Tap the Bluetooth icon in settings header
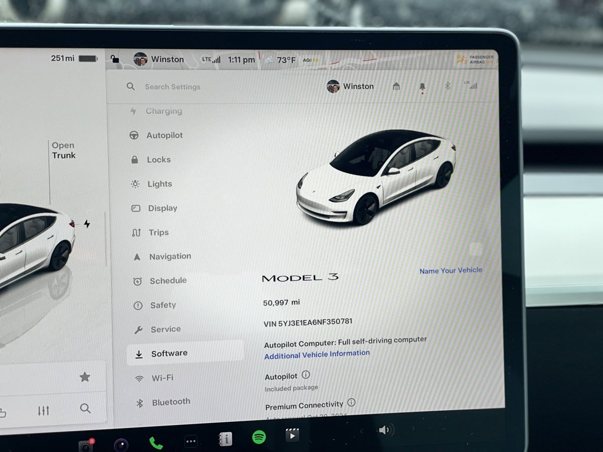 (447, 86)
